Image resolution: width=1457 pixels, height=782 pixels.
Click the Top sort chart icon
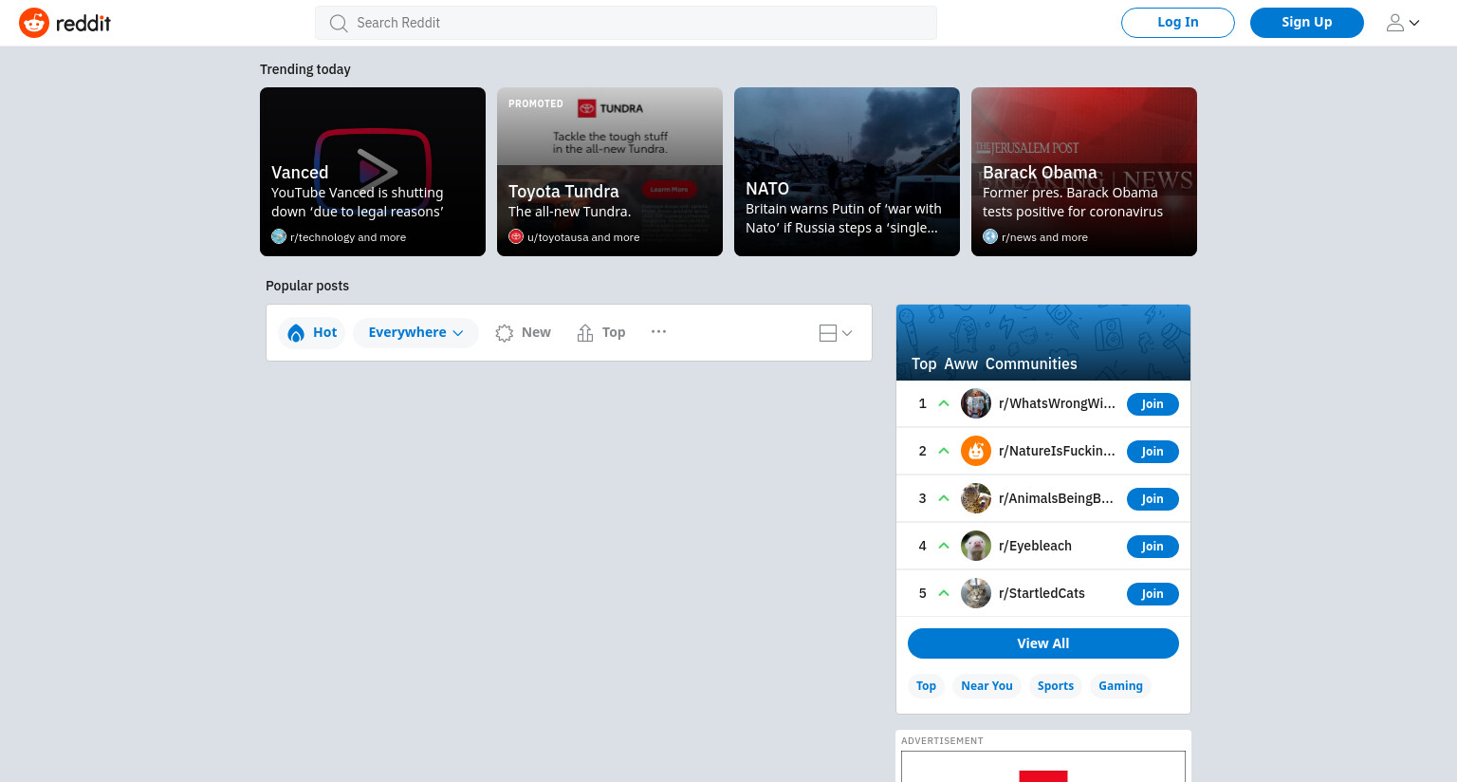(585, 332)
